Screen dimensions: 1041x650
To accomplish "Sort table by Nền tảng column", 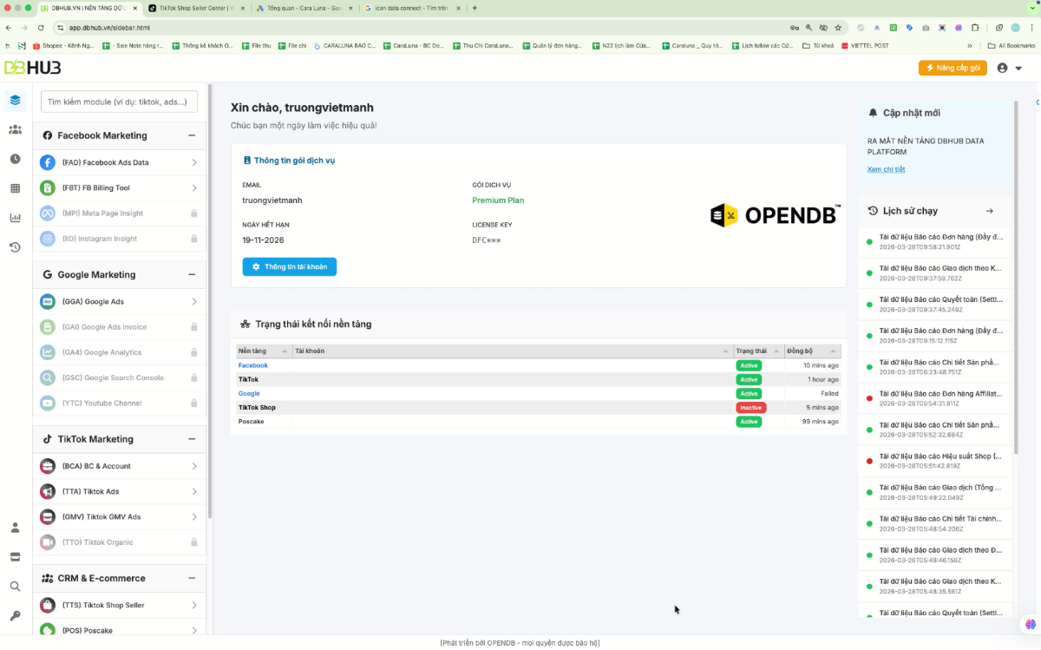I will (x=265, y=351).
